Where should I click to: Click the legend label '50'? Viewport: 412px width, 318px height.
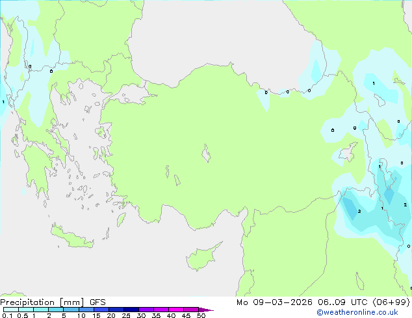point(201,315)
